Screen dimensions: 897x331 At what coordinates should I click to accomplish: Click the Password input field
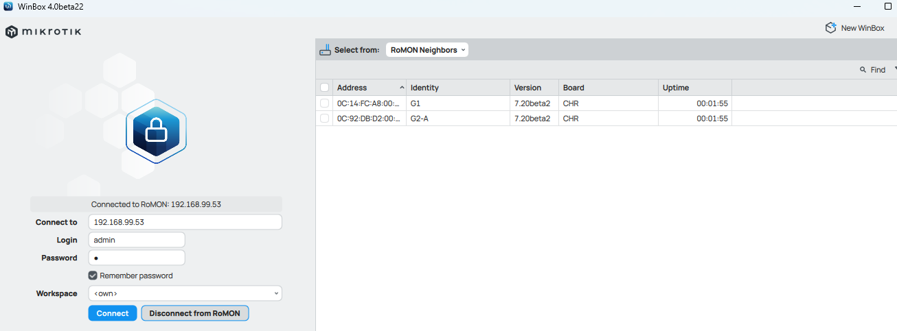click(137, 258)
